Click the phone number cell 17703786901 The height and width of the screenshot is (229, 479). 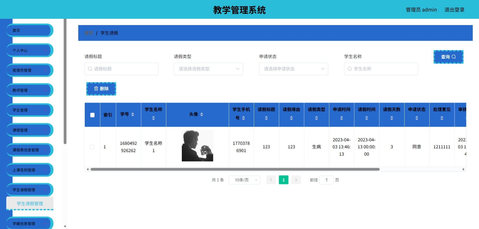(241, 147)
